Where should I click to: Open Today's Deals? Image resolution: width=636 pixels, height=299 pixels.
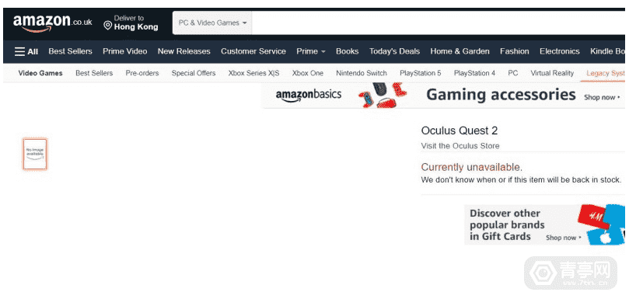pyautogui.click(x=394, y=51)
